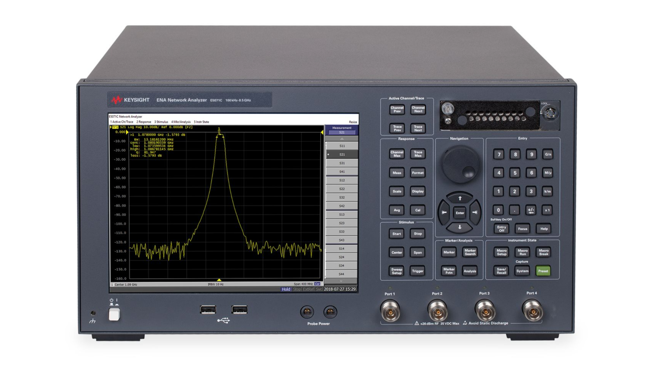Click Resize in the menu bar

pyautogui.click(x=353, y=122)
